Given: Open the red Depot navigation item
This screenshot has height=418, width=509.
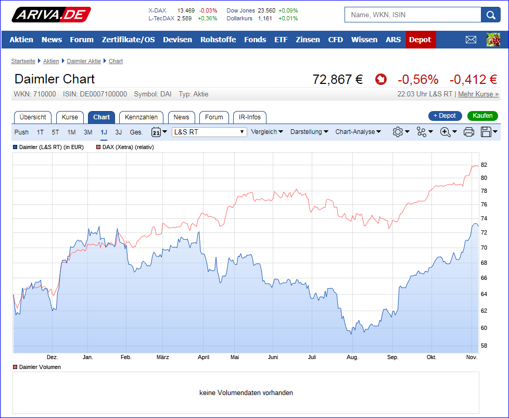Looking at the screenshot, I should 421,40.
